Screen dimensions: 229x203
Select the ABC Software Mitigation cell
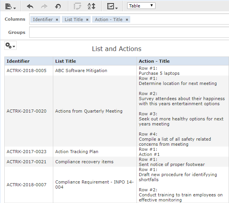click(x=95, y=71)
